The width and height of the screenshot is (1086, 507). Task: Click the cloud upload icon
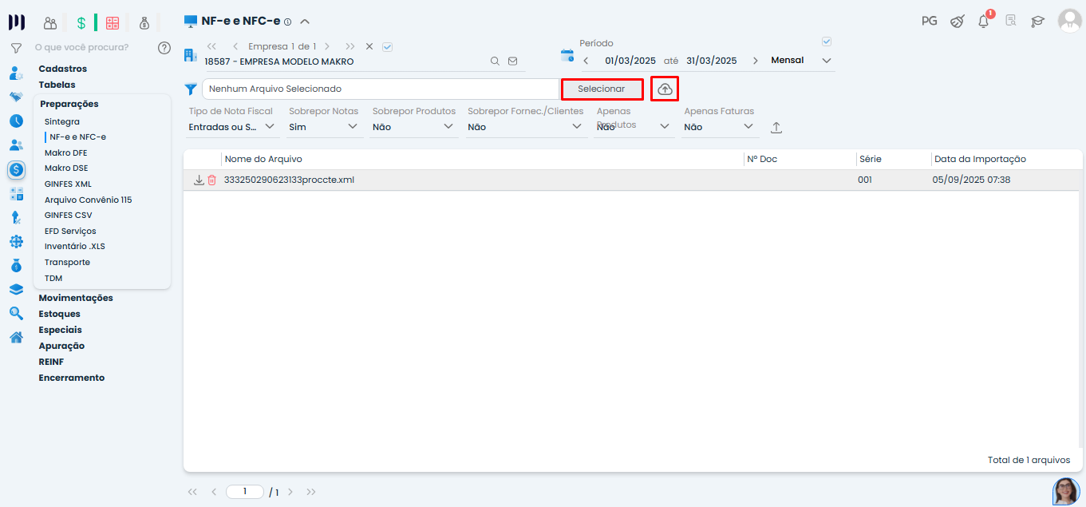click(665, 89)
